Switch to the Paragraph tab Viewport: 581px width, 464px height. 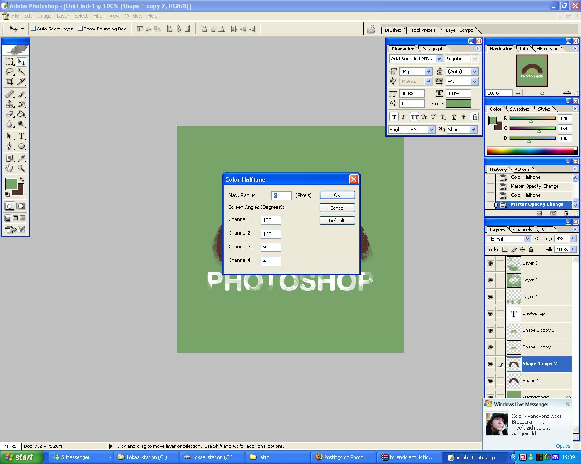[433, 49]
